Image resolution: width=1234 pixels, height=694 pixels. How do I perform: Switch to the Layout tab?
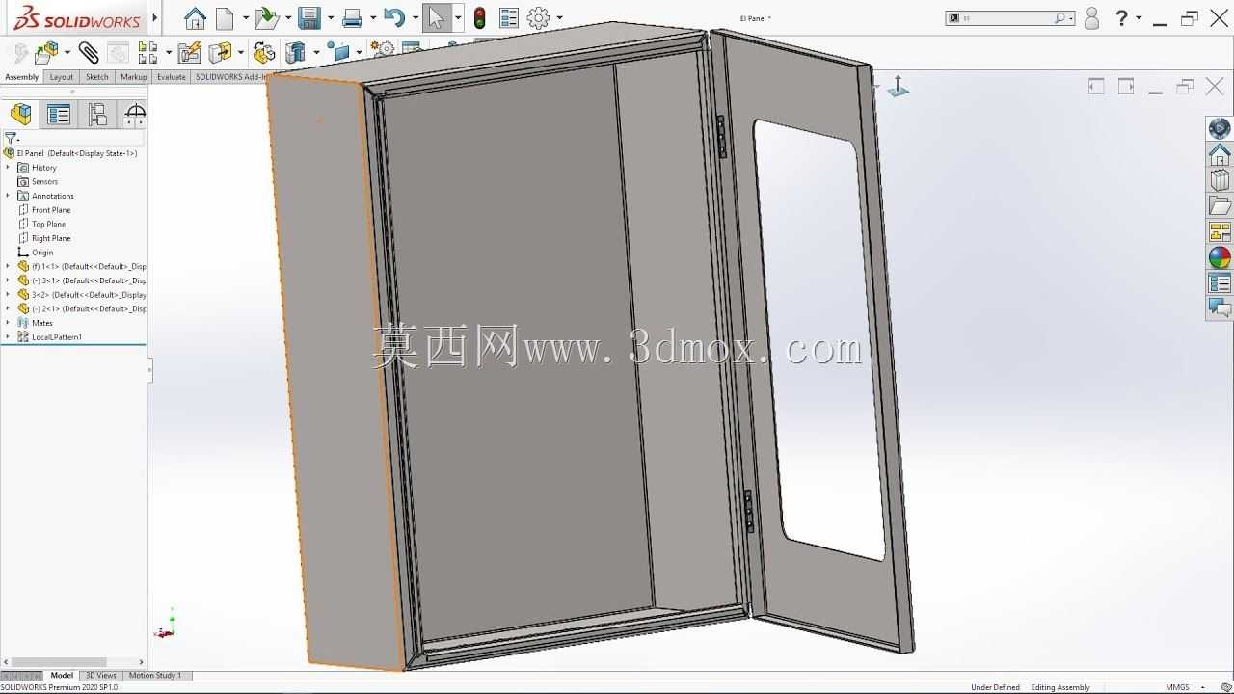(x=61, y=77)
